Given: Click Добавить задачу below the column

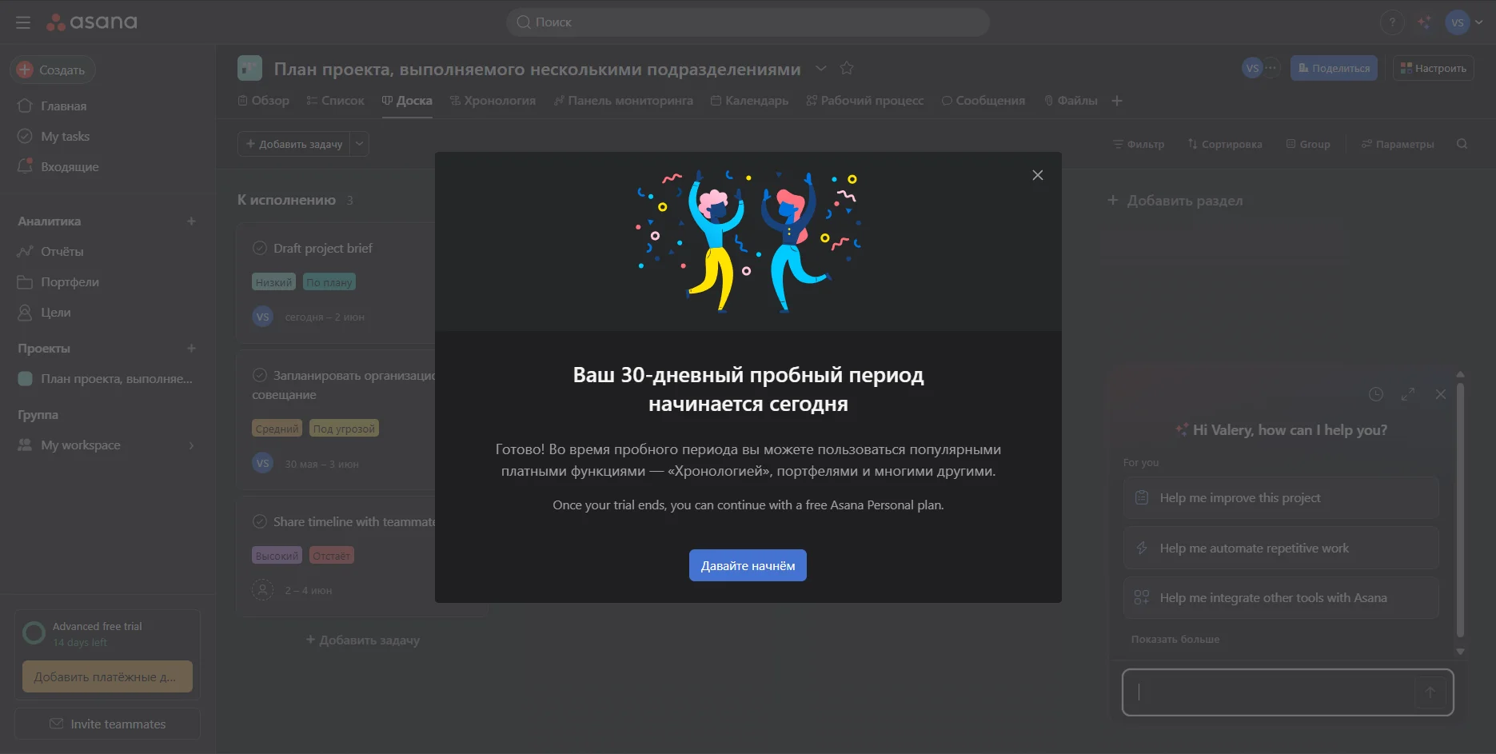Looking at the screenshot, I should [x=363, y=640].
